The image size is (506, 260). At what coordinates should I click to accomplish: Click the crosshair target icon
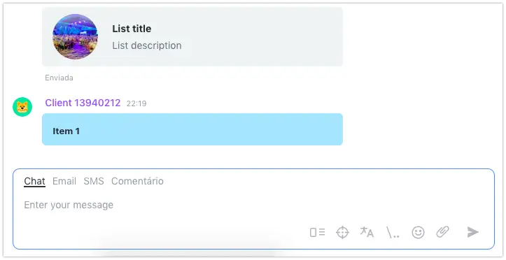tap(342, 232)
